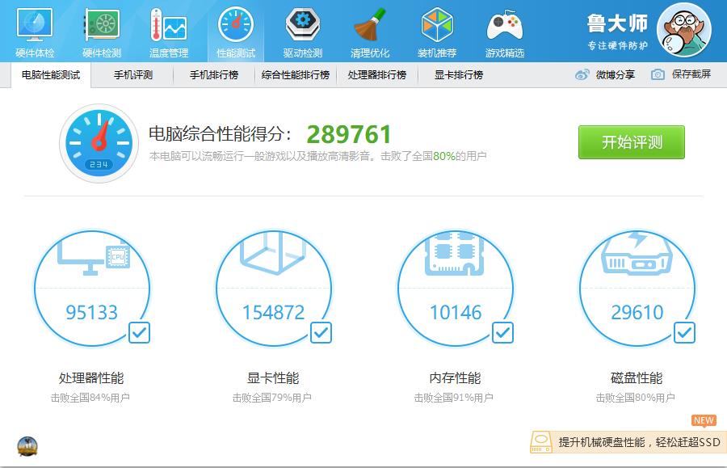
Task: Click processor score 95133
Action: coord(92,312)
